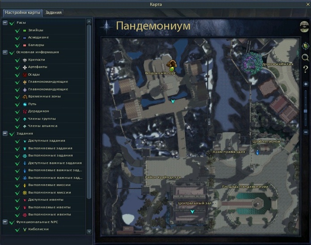Viewport: 311px width, 245px height.
Task: Zoom out with the minus button
Action: click(306, 132)
